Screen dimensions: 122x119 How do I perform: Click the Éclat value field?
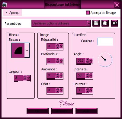tap(51, 90)
